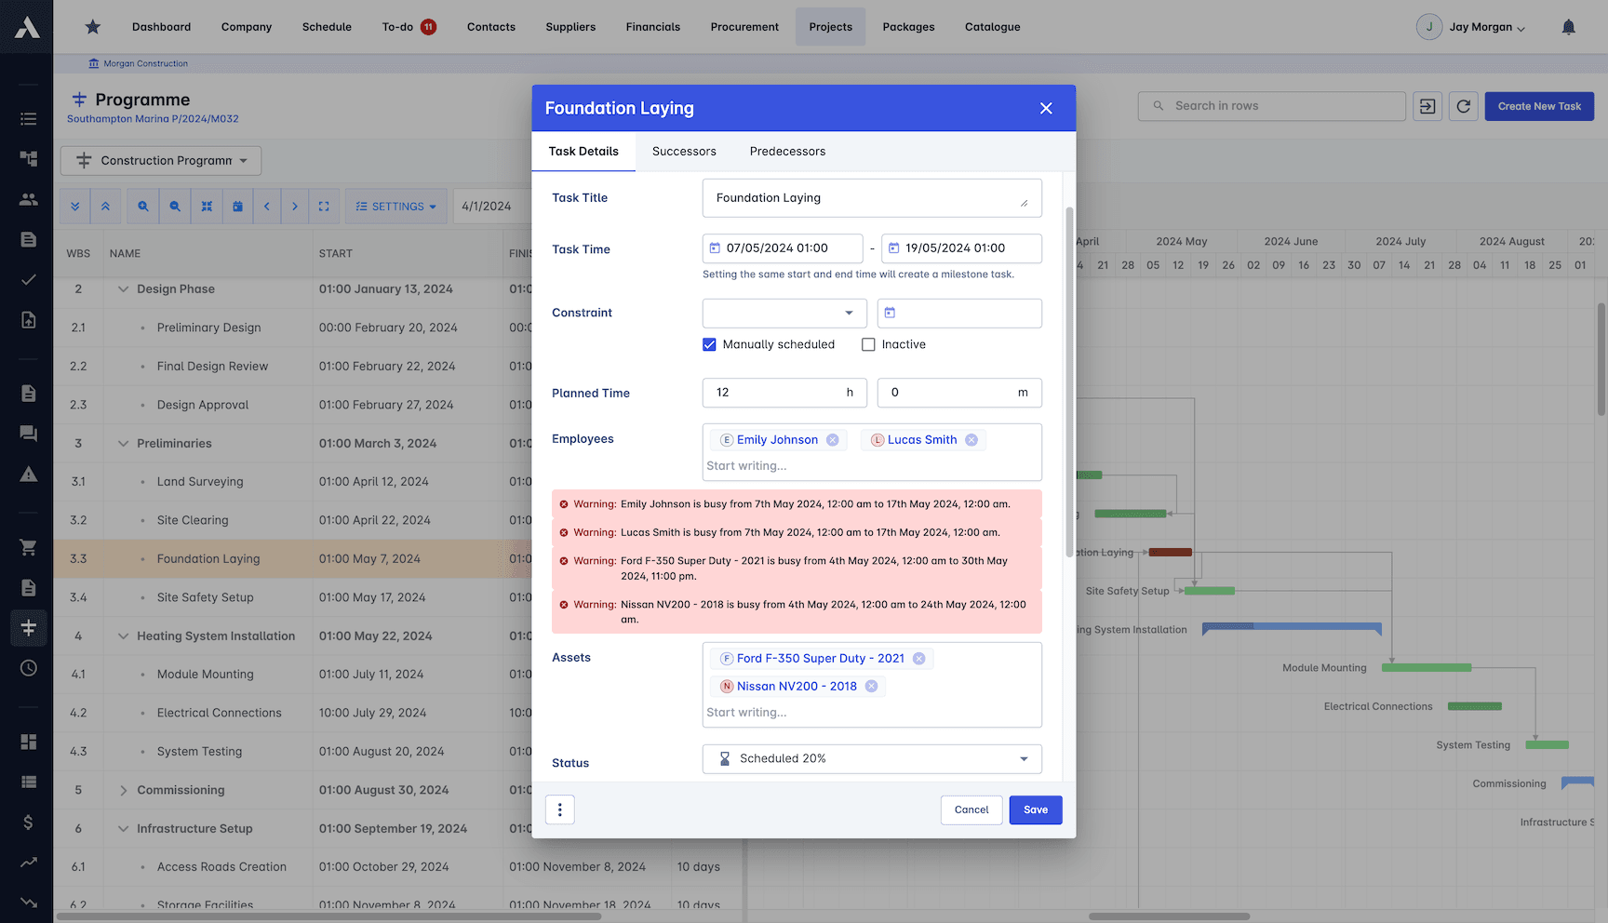Open the Status dropdown showing Scheduled 20%
The width and height of the screenshot is (1608, 923).
pyautogui.click(x=871, y=758)
